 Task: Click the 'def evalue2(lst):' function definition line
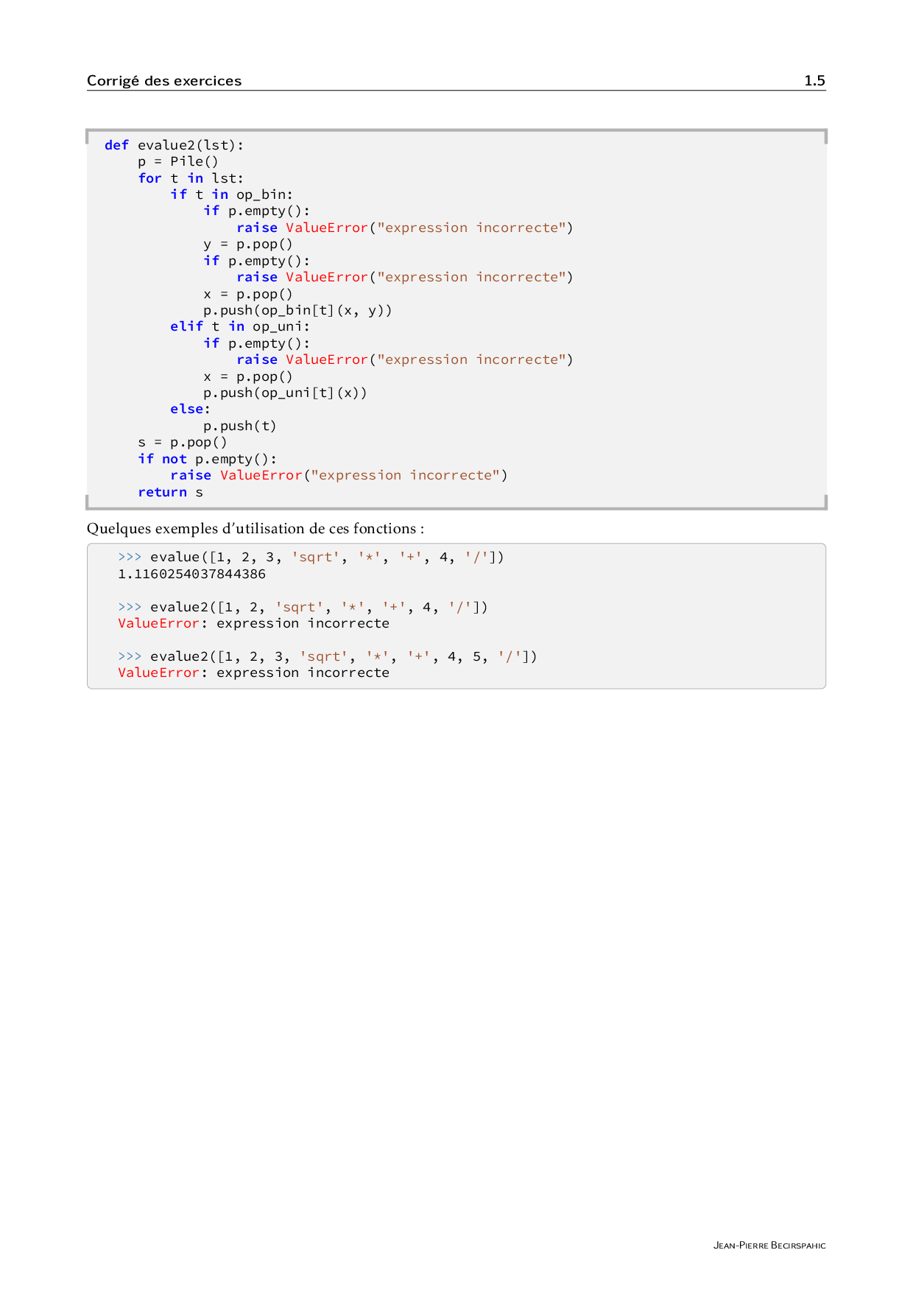pos(174,145)
